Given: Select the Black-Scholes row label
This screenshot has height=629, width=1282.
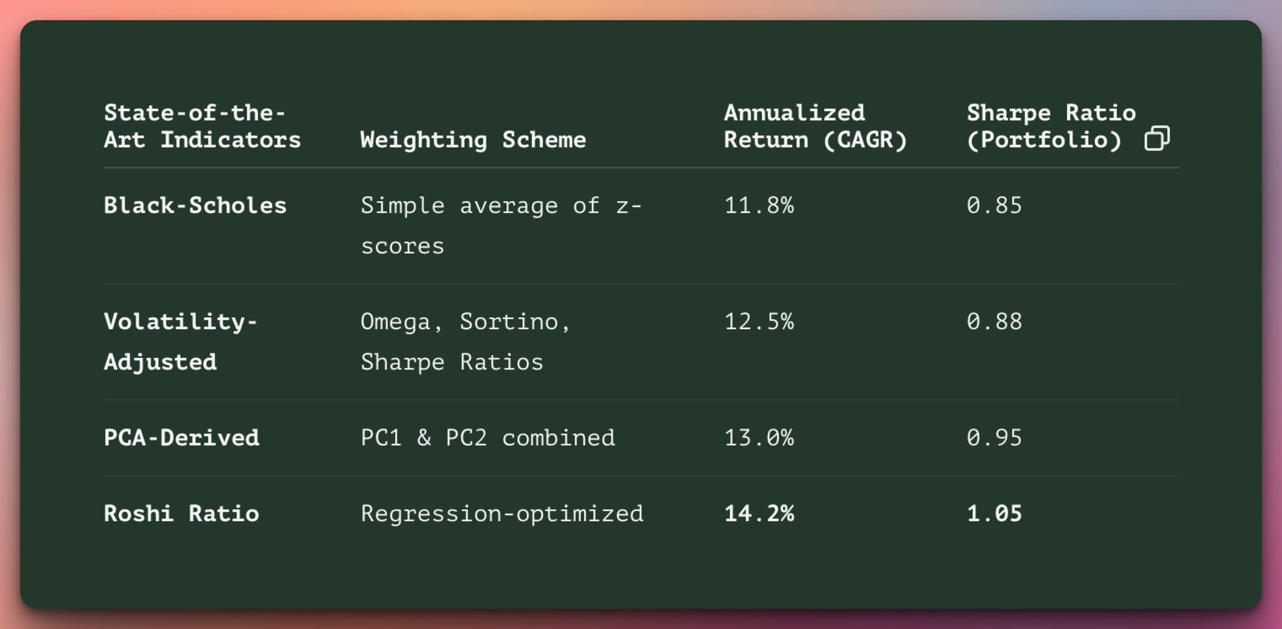Looking at the screenshot, I should click(195, 205).
